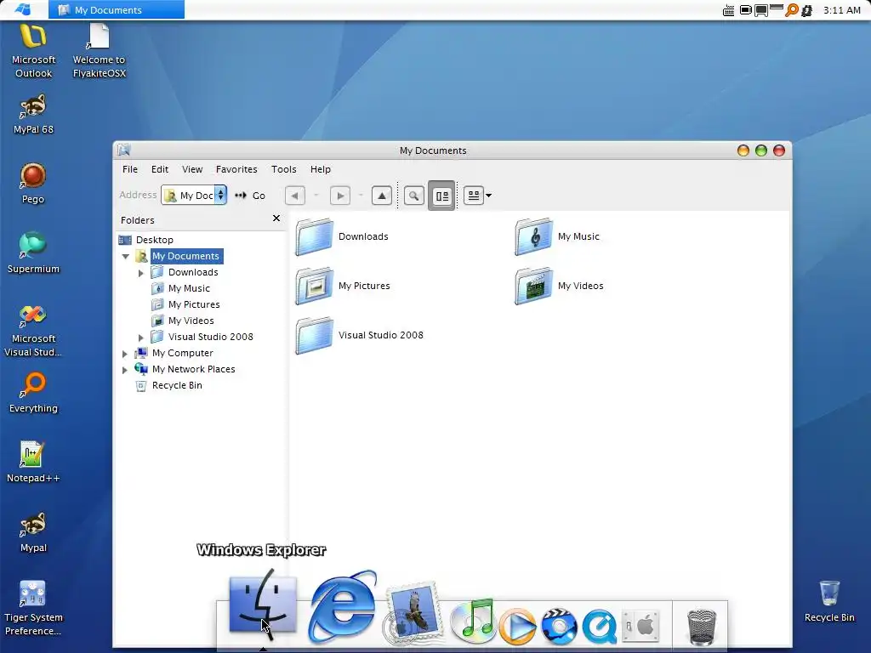Select My Videos in folder tree
Screen dimensions: 871x653
coord(191,321)
